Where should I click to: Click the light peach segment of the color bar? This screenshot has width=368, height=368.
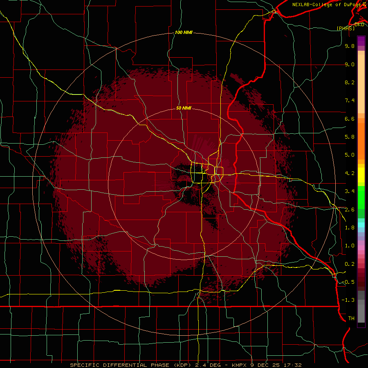click(x=361, y=84)
